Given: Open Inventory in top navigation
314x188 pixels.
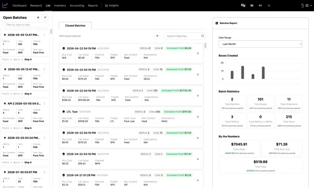Looking at the screenshot, I should click(x=60, y=6).
